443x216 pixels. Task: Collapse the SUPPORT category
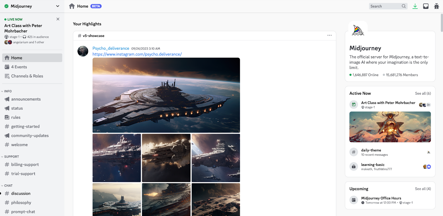point(10,156)
